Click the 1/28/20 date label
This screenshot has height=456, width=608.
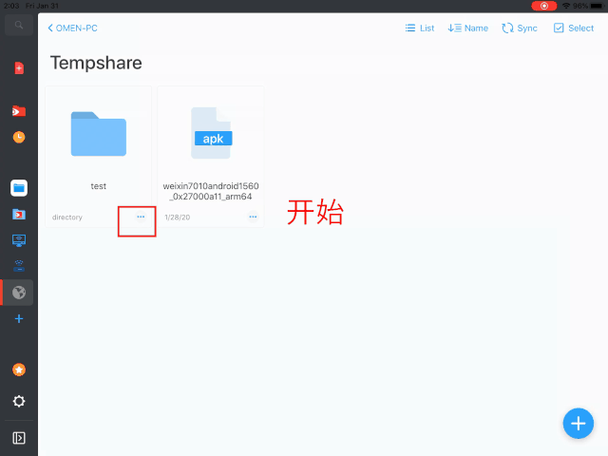click(178, 218)
